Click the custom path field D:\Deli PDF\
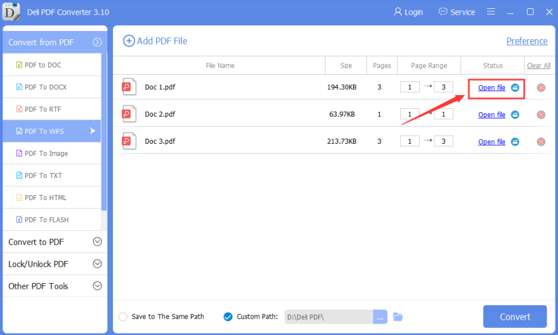This screenshot has width=558, height=335. (x=328, y=317)
